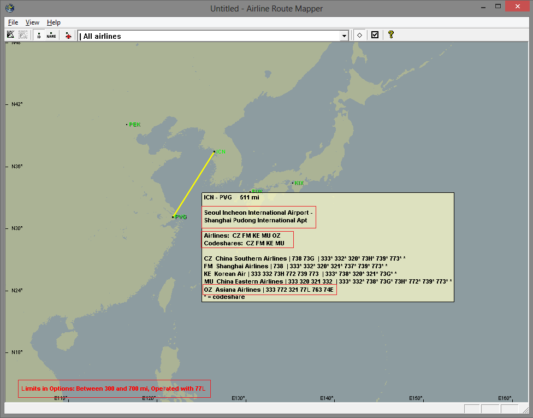Viewport: 533px width, 418px height.
Task: Click the '* = codeshare' legend text
Action: (x=224, y=297)
